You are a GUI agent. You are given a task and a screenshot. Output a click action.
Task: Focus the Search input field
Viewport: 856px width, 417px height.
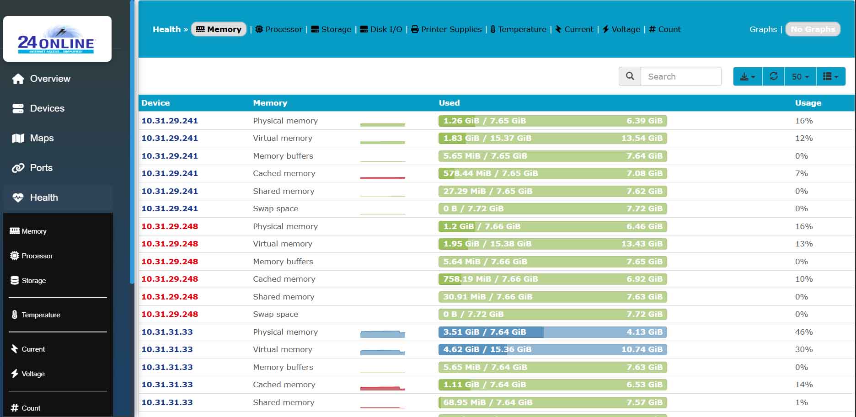click(x=681, y=76)
